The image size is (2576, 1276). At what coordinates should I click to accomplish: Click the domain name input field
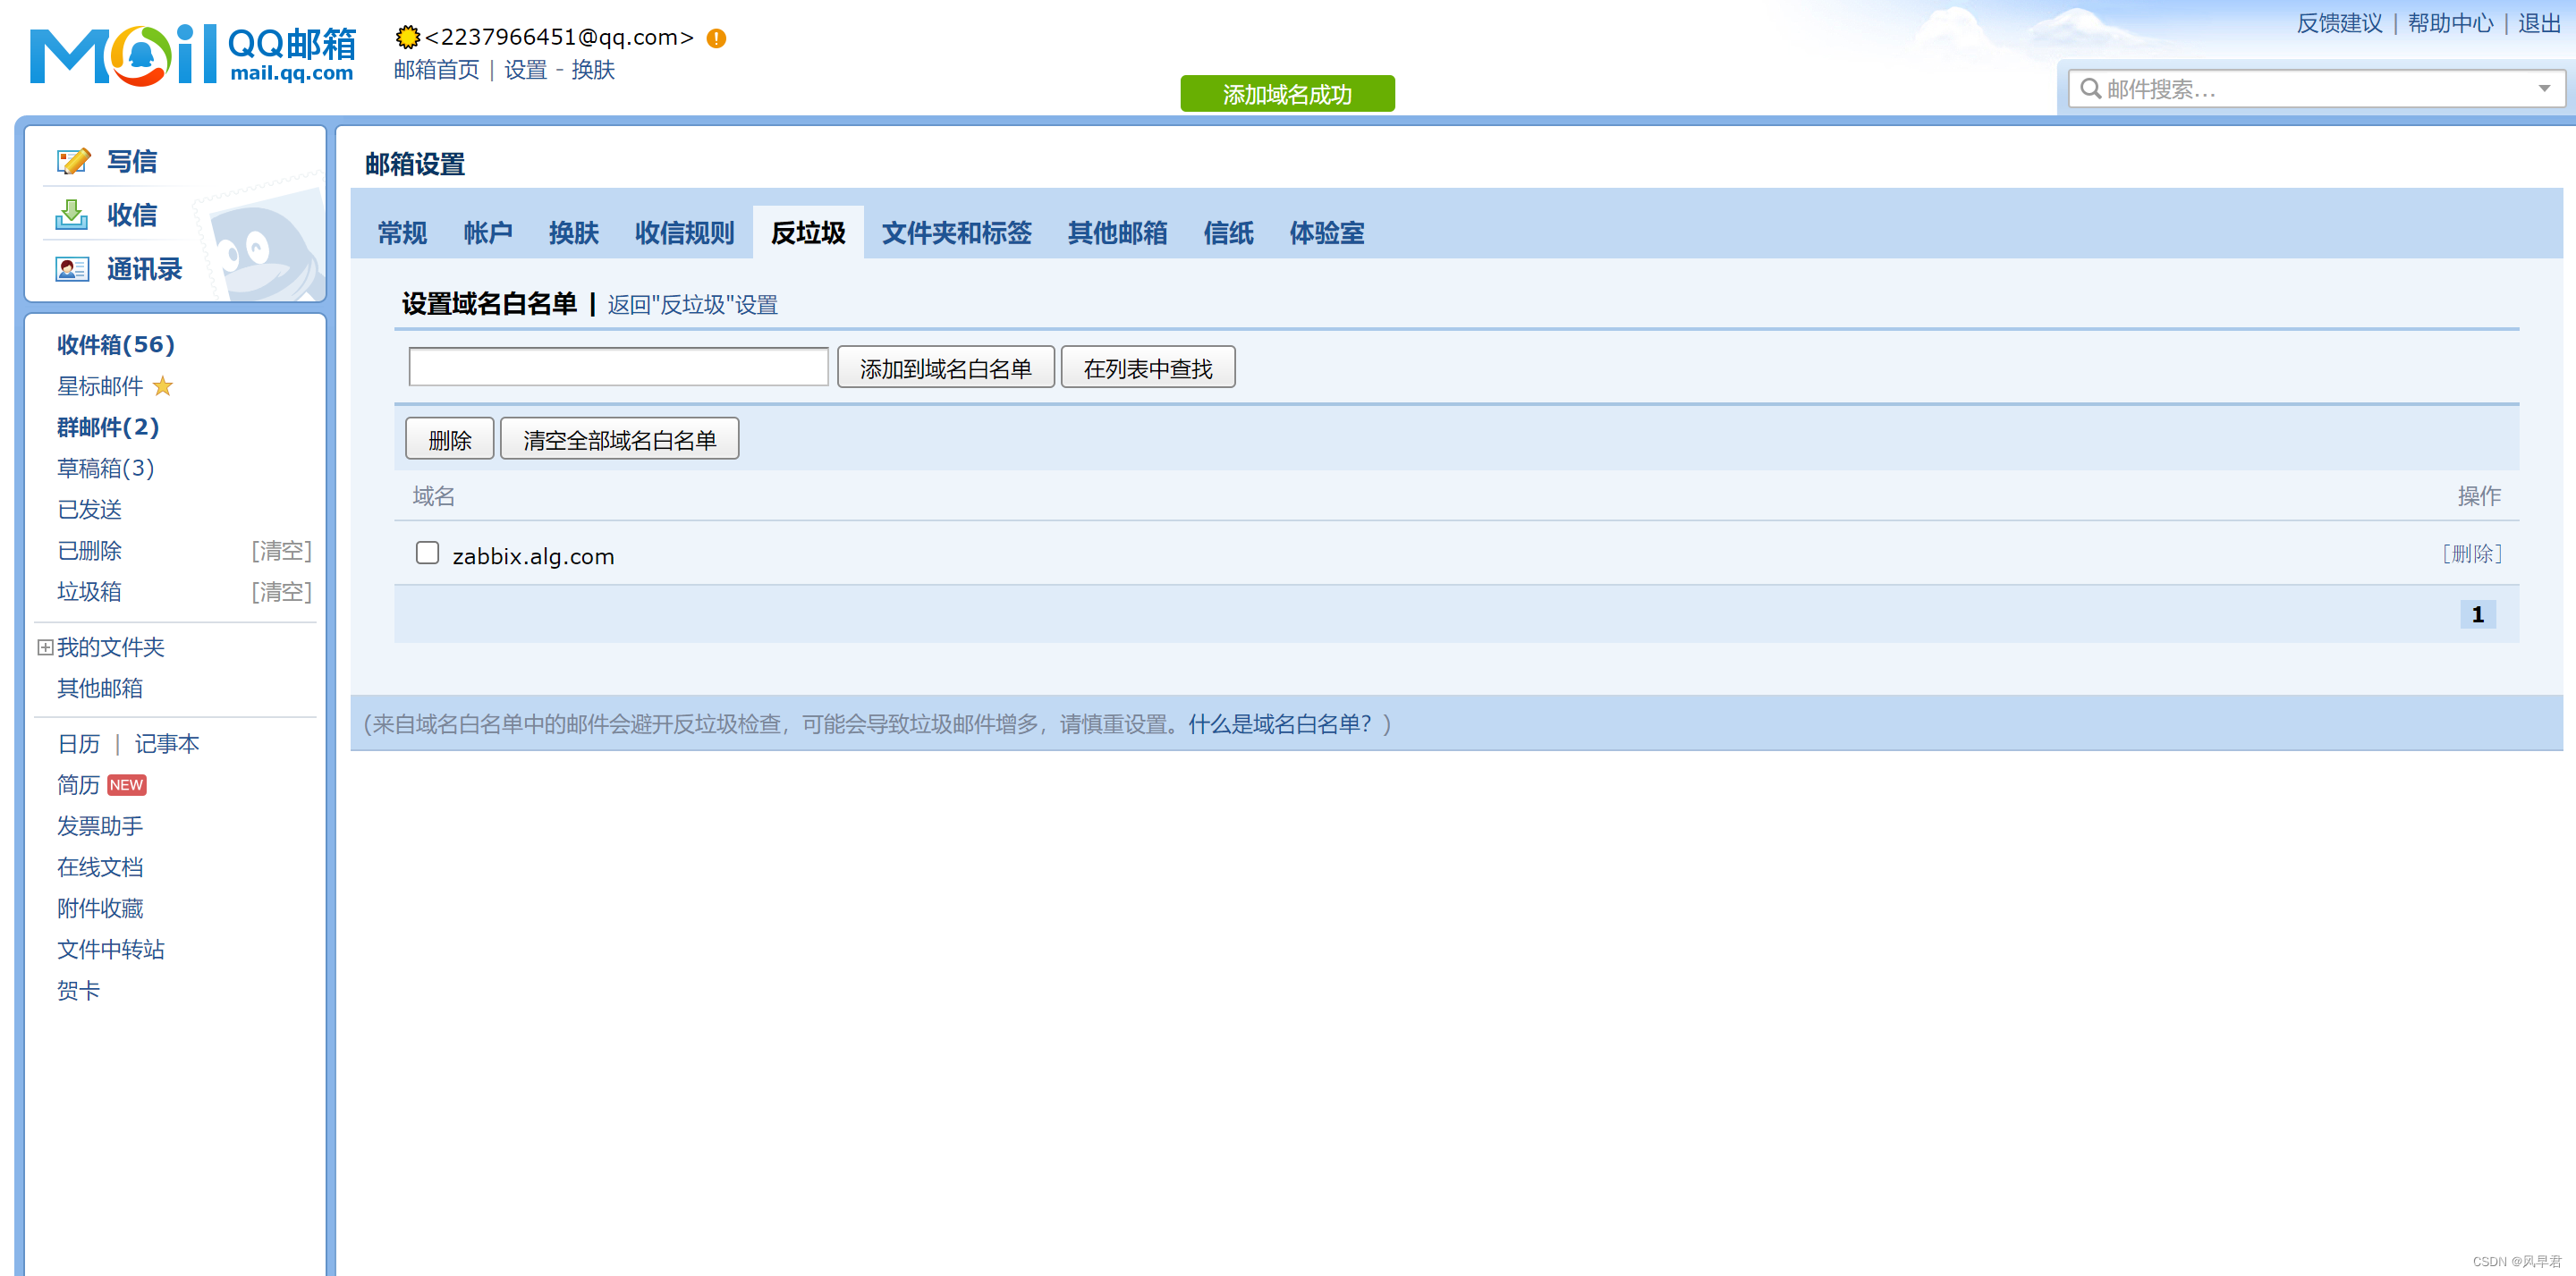pos(618,367)
